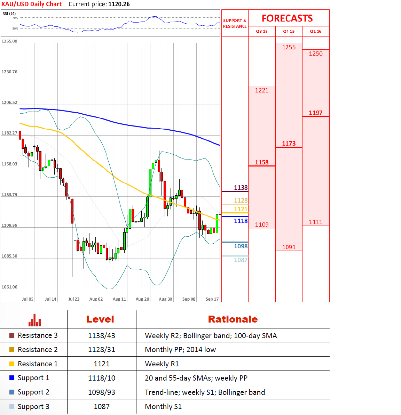Click the Resistance 2 row label

(38, 350)
